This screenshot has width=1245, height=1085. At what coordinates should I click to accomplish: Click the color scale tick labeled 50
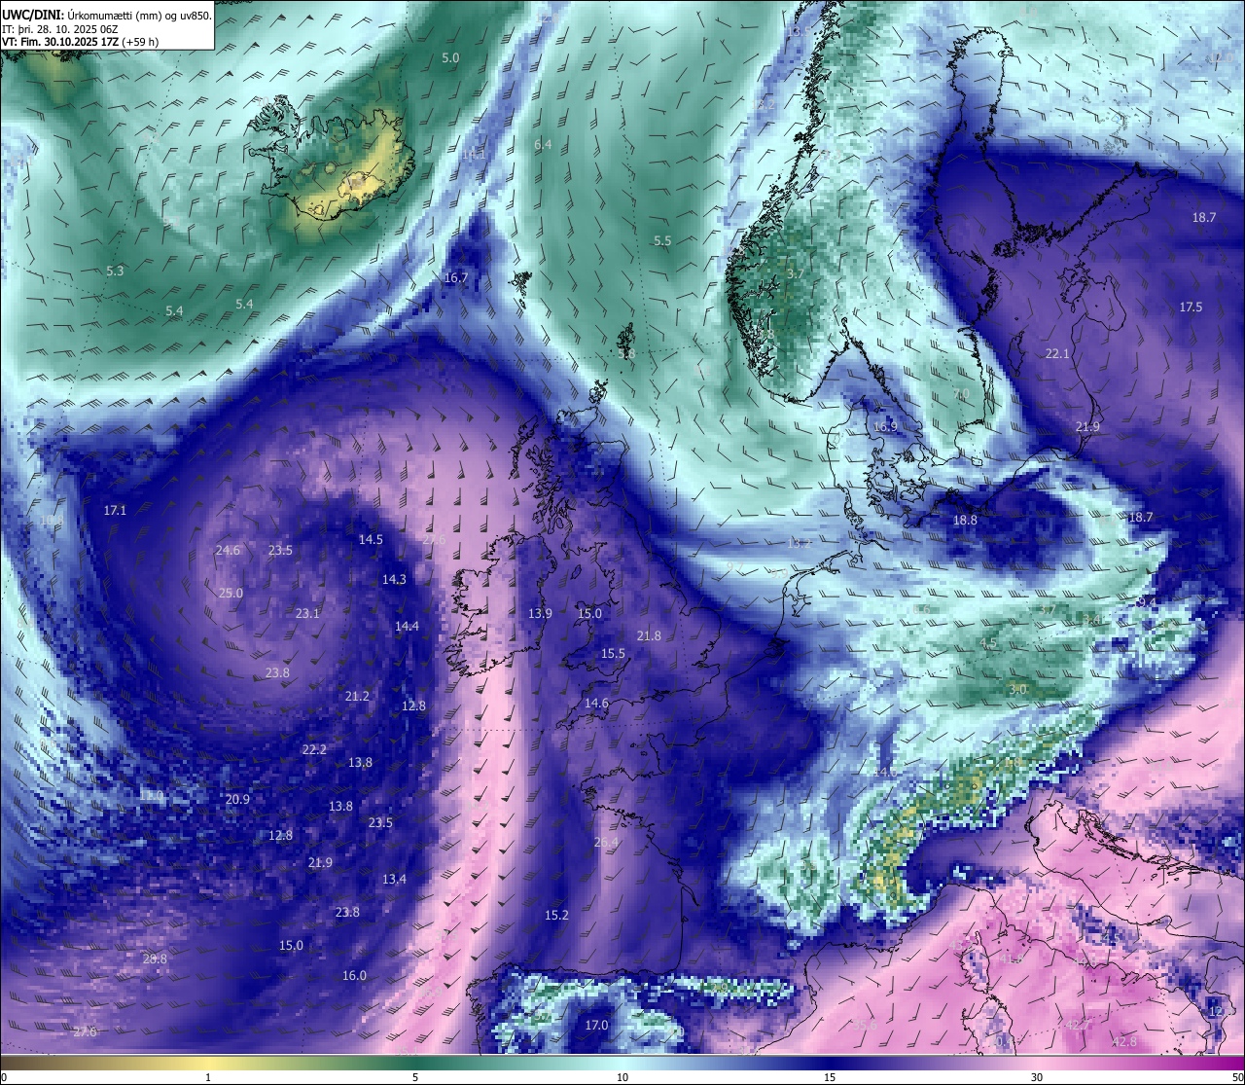[x=1237, y=1077]
